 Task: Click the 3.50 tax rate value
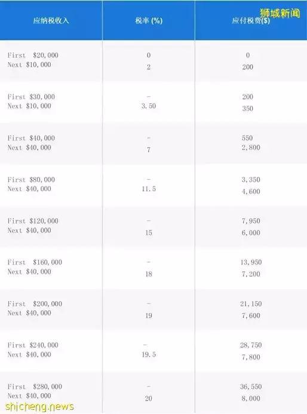[x=149, y=106]
